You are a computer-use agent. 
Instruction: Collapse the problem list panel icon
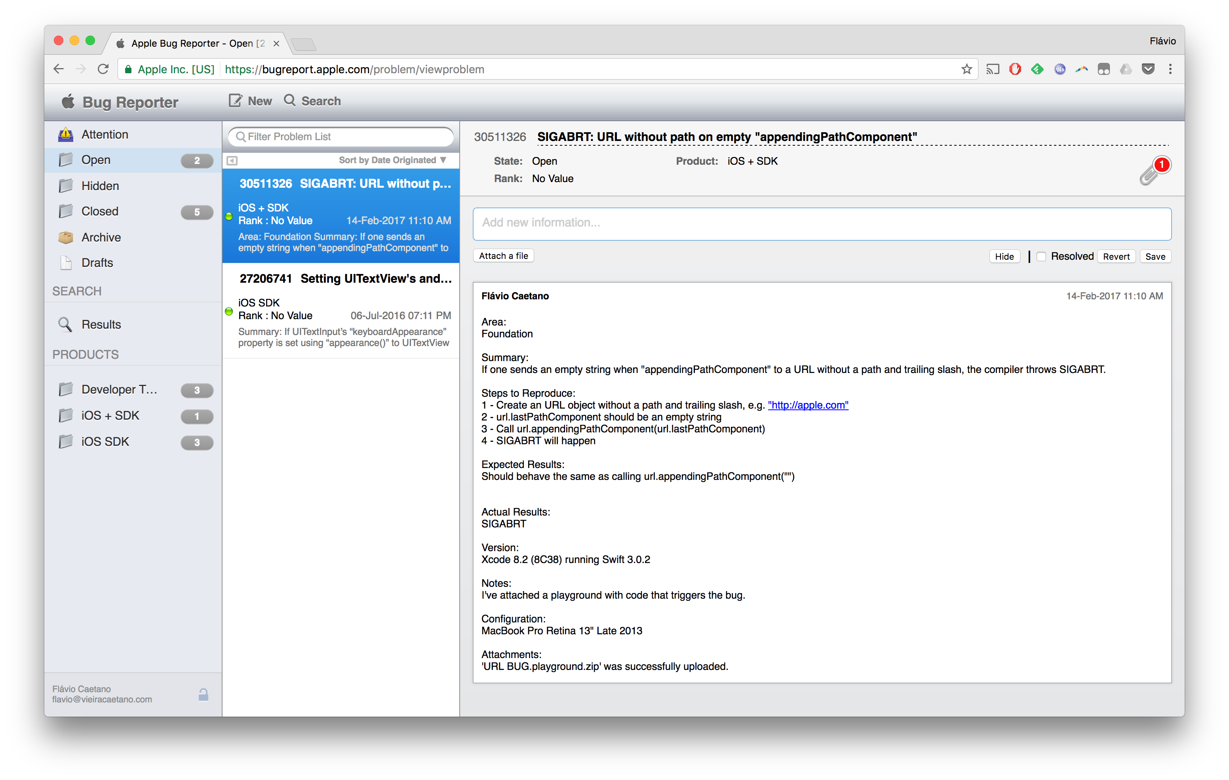[232, 160]
